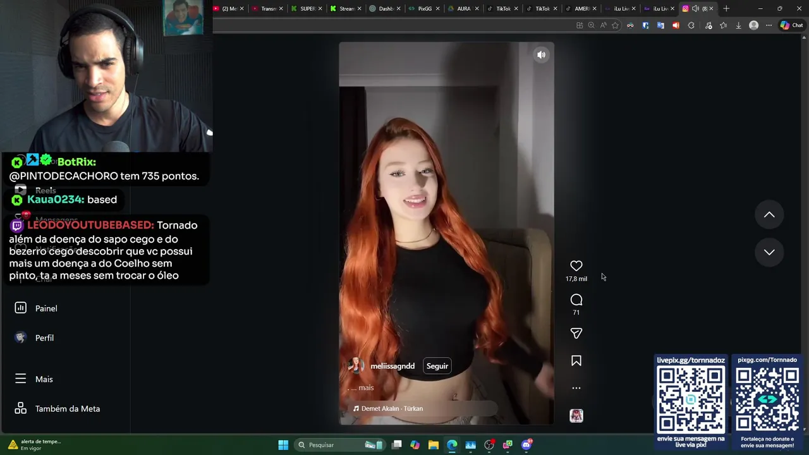
Task: Open a new browser tab with the plus
Action: pos(726,8)
